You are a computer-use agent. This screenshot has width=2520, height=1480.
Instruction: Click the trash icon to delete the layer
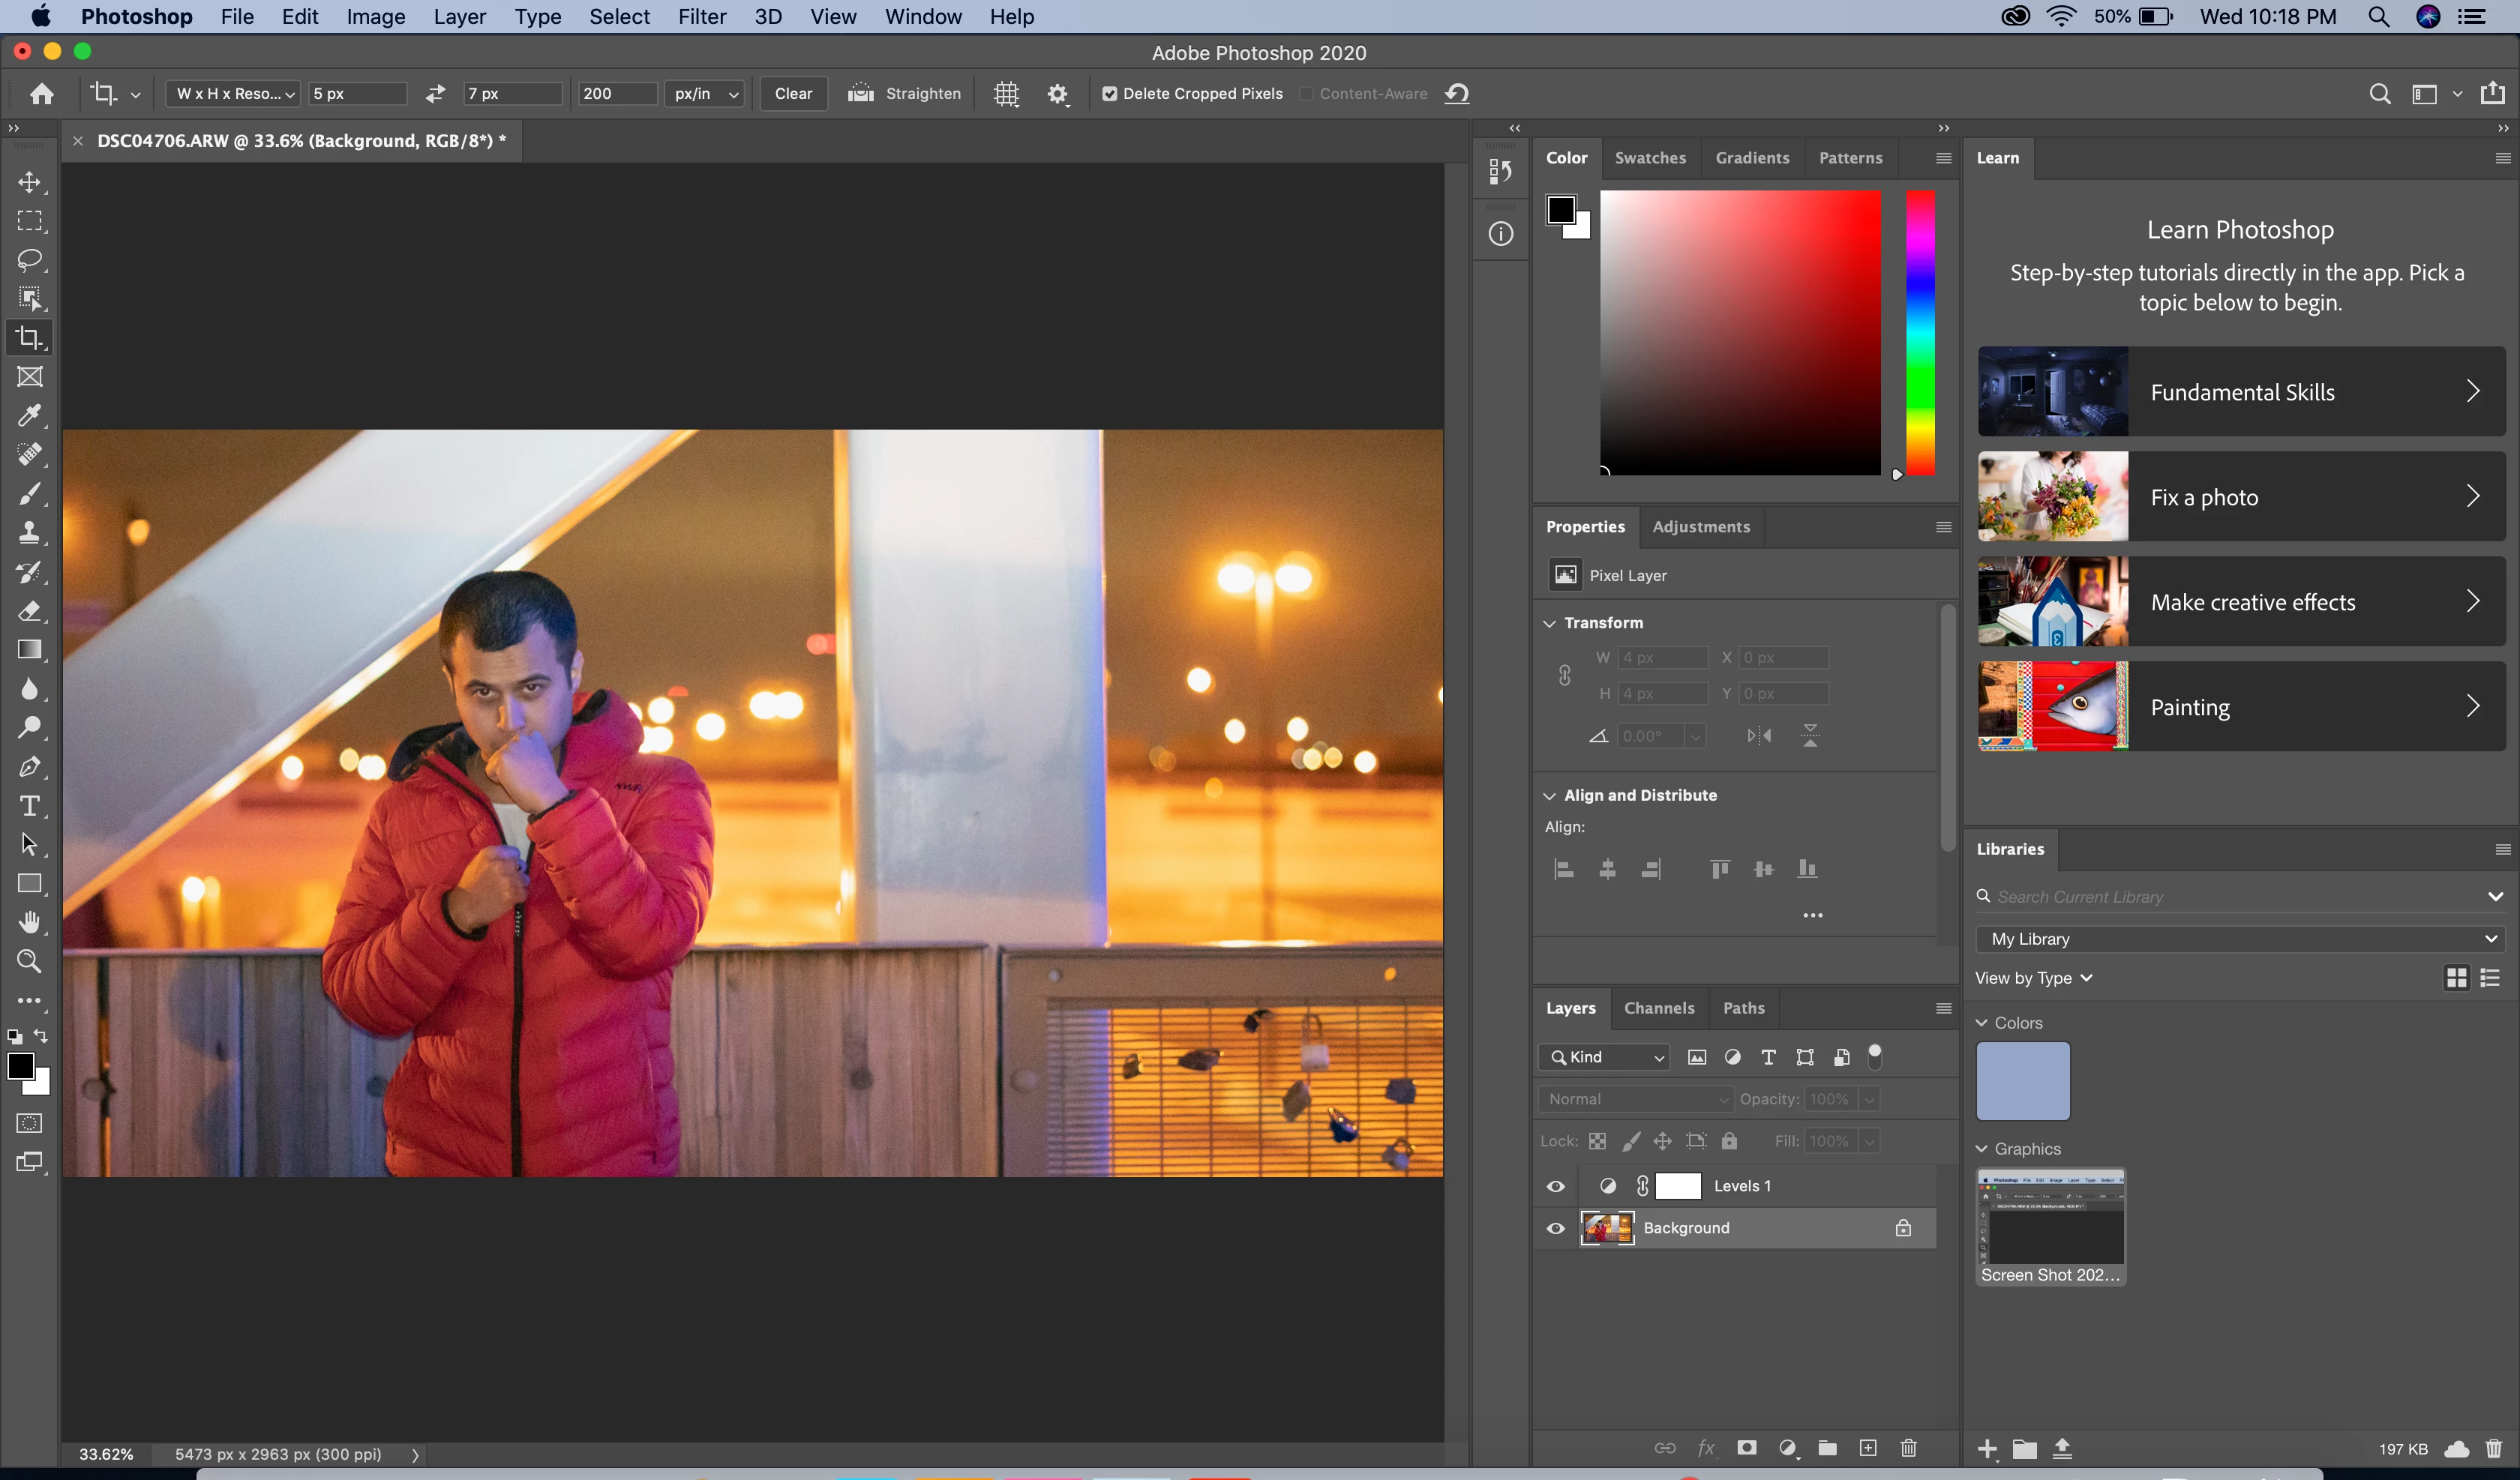click(x=1908, y=1448)
